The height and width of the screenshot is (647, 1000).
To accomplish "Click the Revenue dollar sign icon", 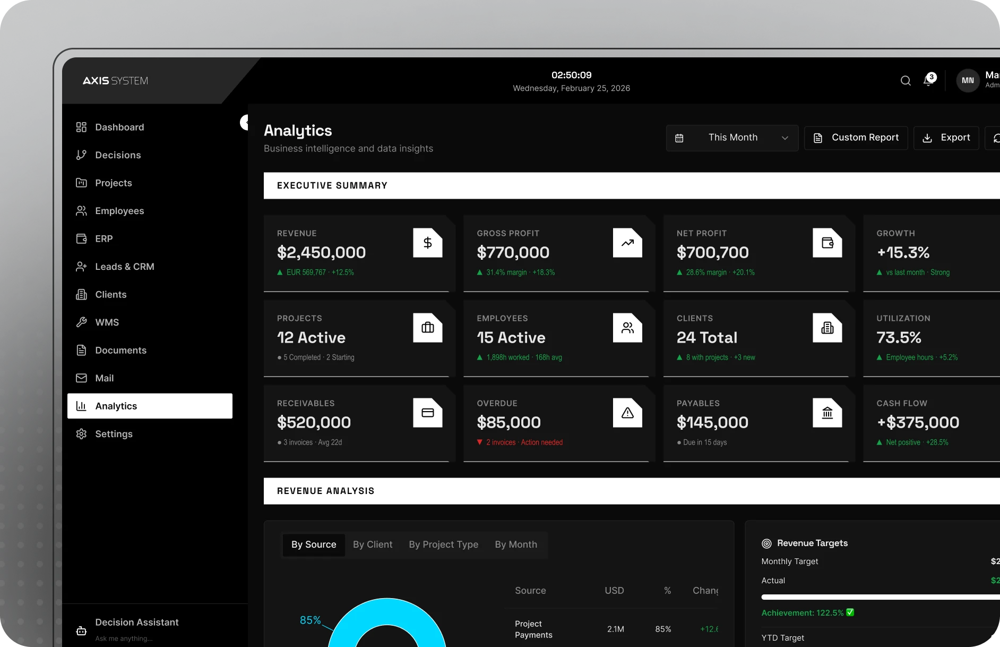I will tap(427, 243).
